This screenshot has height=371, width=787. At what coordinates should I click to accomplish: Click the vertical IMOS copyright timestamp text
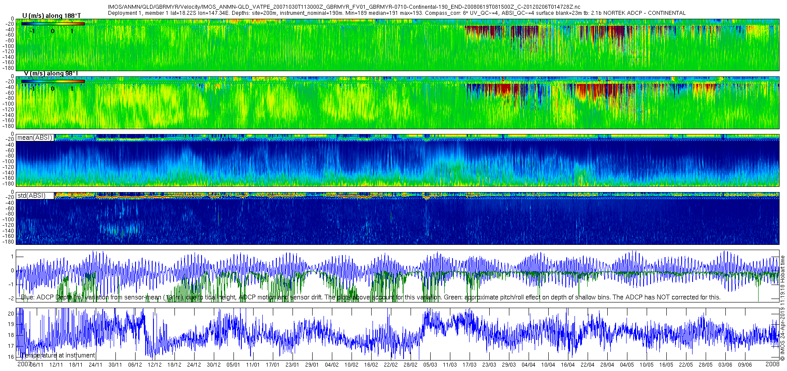tap(783, 308)
